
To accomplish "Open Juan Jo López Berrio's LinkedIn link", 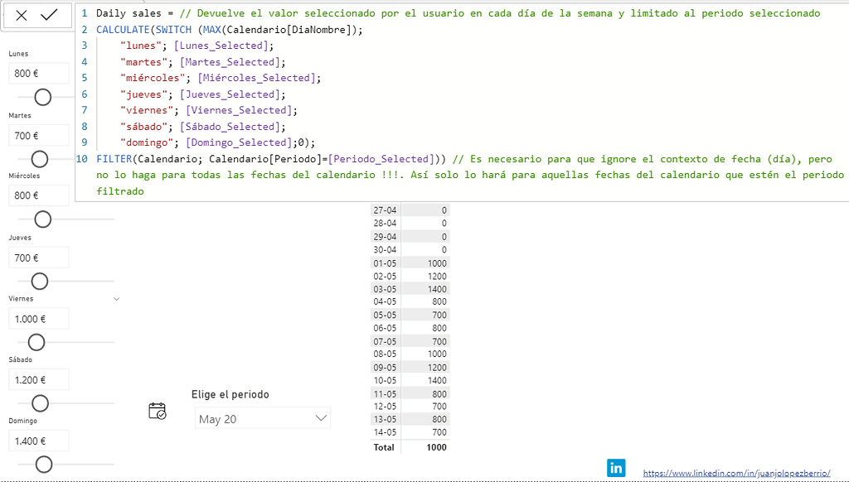I will (x=736, y=473).
